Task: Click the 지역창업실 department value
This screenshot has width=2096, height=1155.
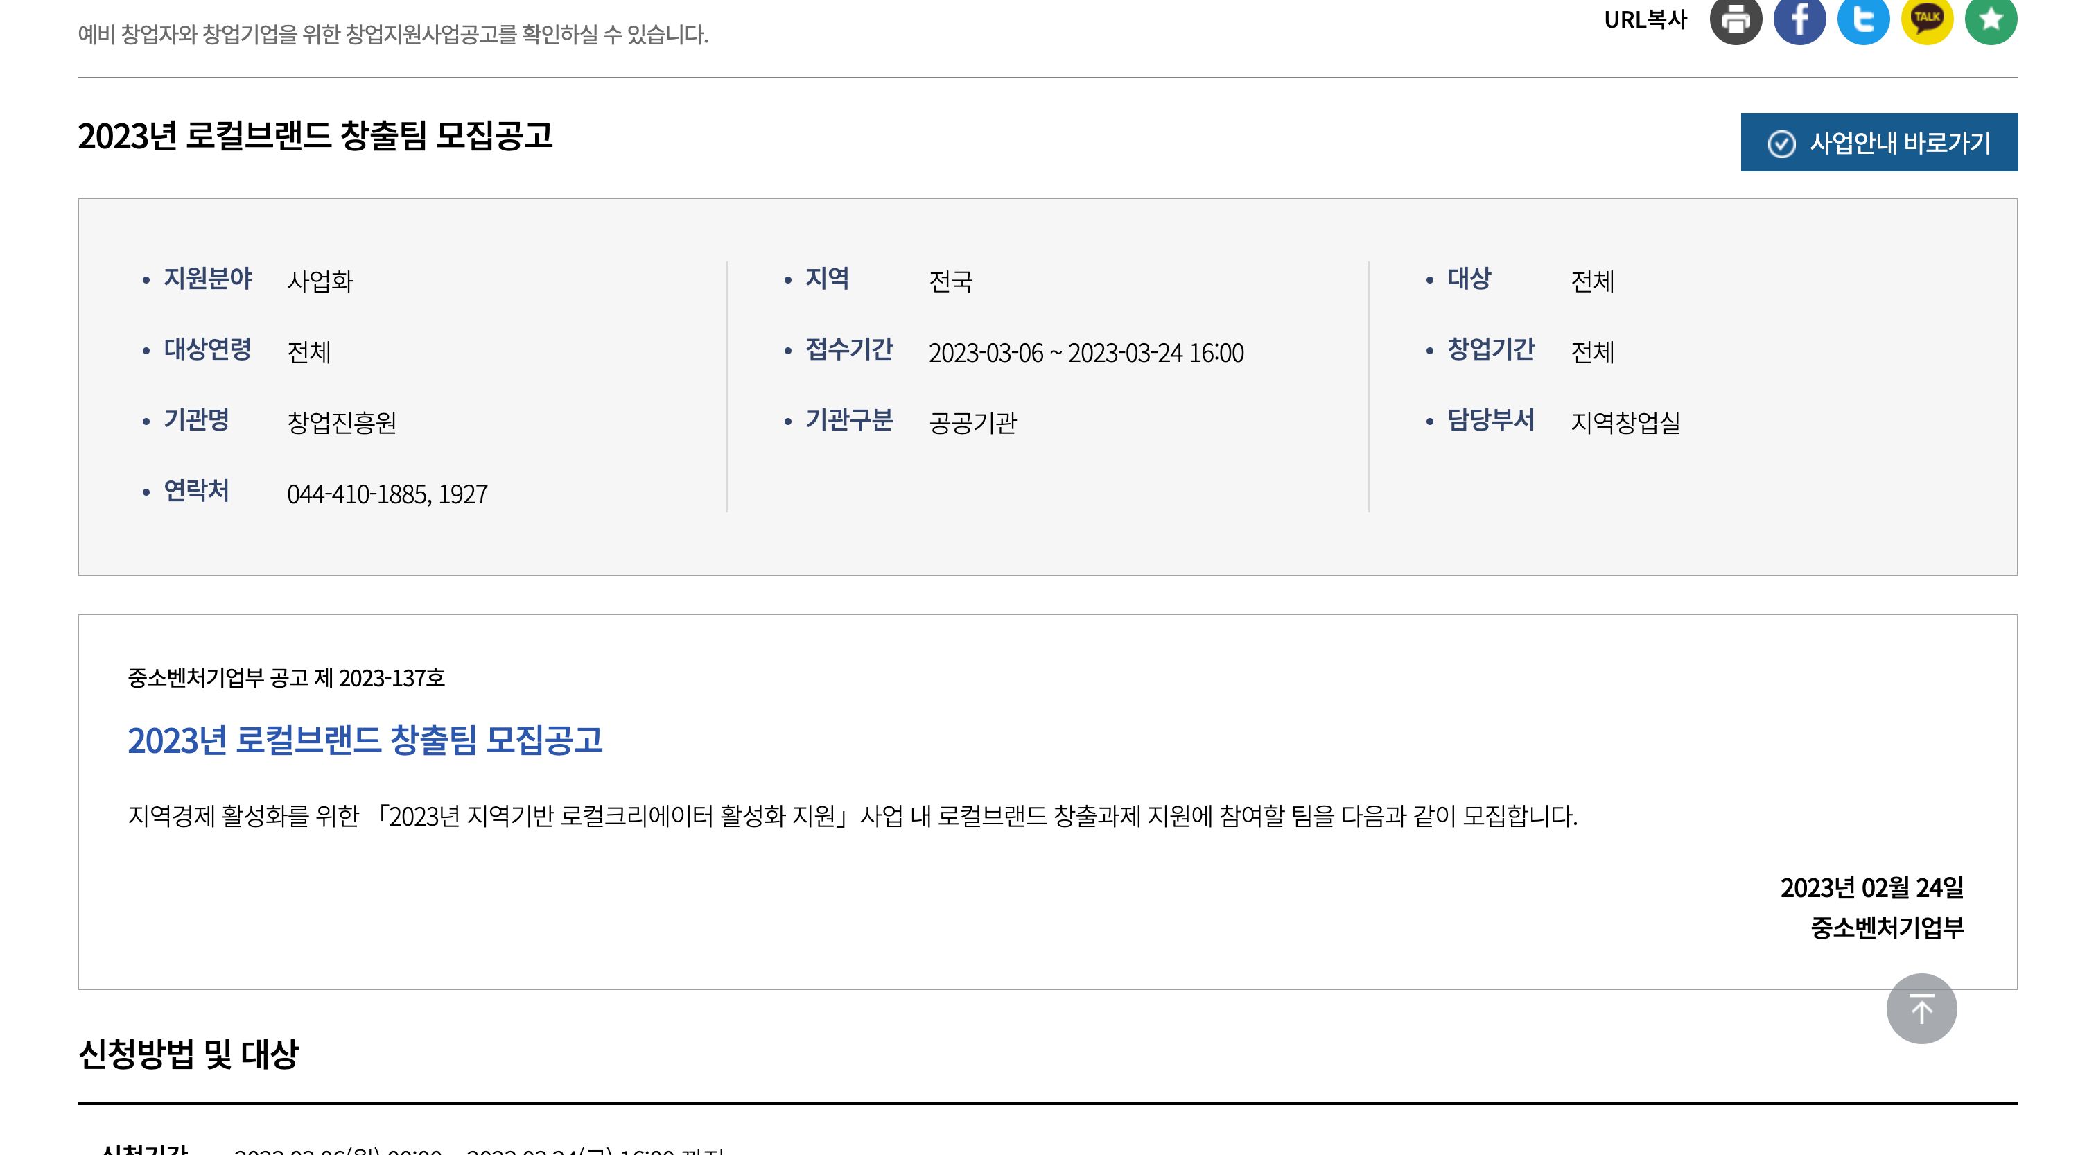Action: click(x=1625, y=422)
